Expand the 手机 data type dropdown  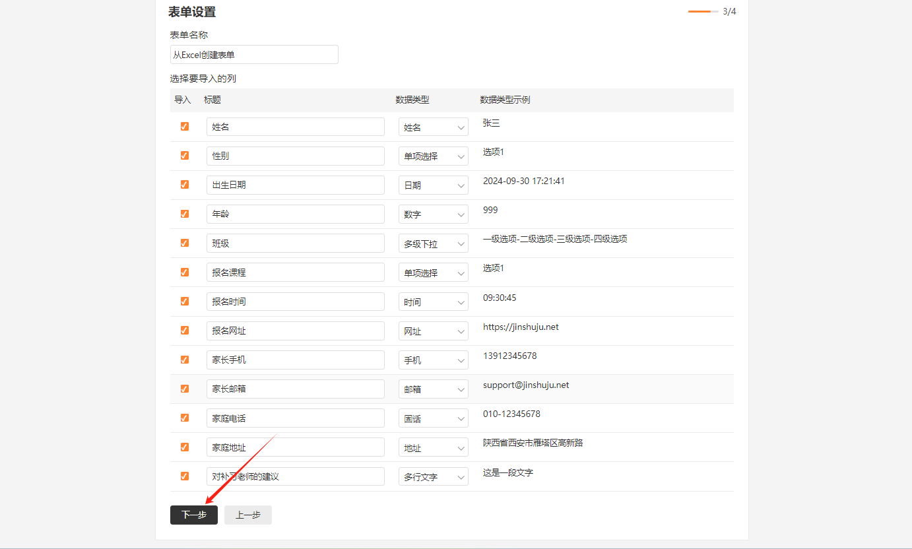click(x=434, y=360)
